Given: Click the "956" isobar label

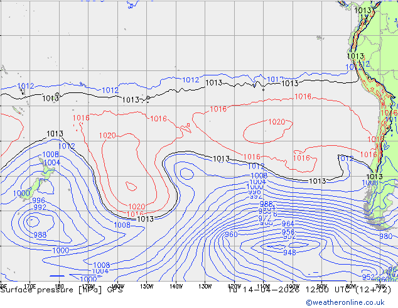Looking at the screenshot, I should coord(288,232).
